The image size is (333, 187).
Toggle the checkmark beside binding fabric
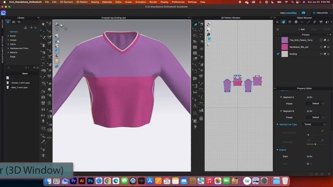278,54
